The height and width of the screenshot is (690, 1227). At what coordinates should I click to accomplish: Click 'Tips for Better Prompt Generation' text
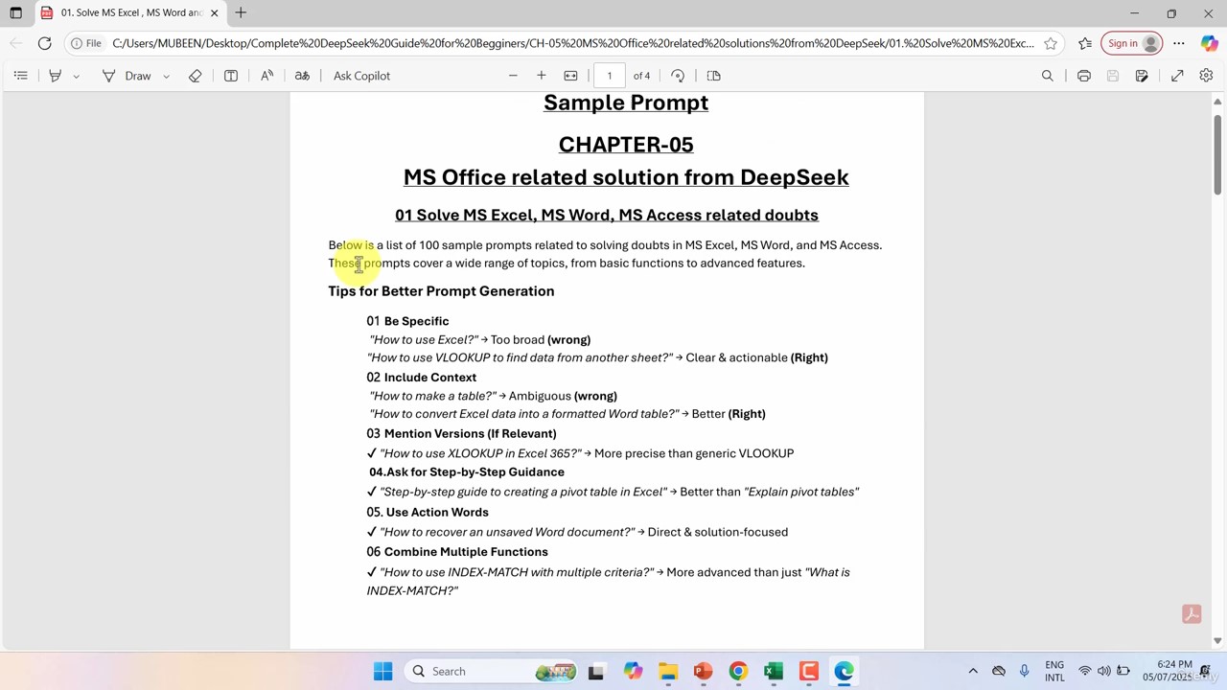coord(441,291)
